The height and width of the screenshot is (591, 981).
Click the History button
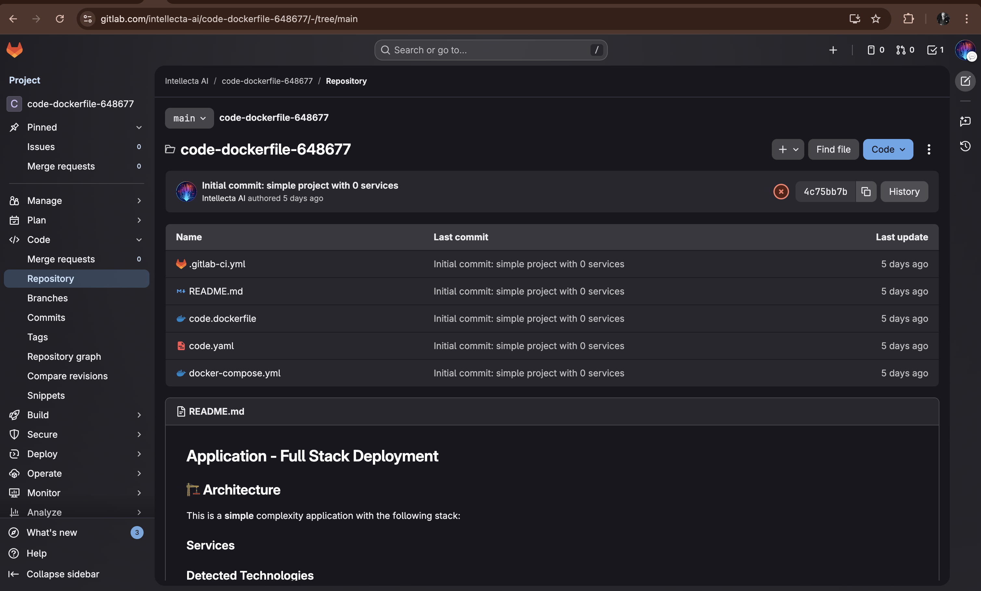point(904,192)
